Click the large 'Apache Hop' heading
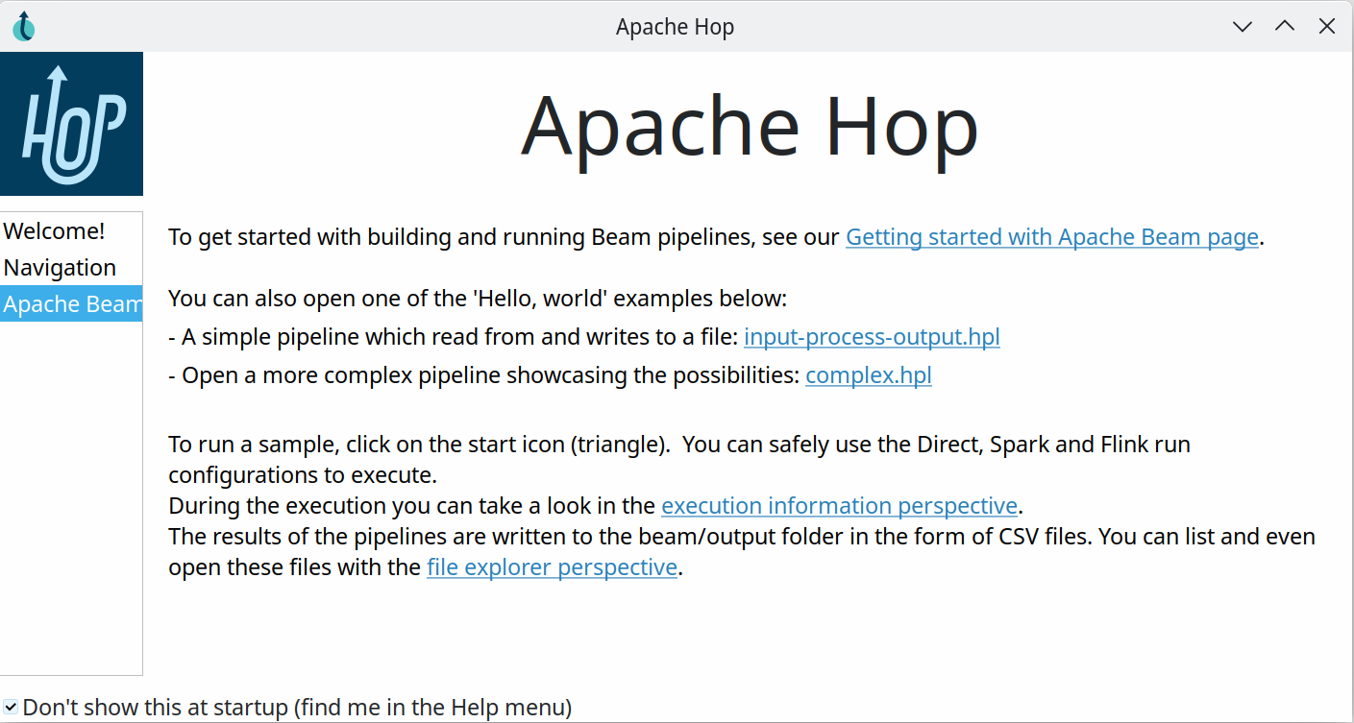Screen dimensions: 1354x723 (x=750, y=126)
